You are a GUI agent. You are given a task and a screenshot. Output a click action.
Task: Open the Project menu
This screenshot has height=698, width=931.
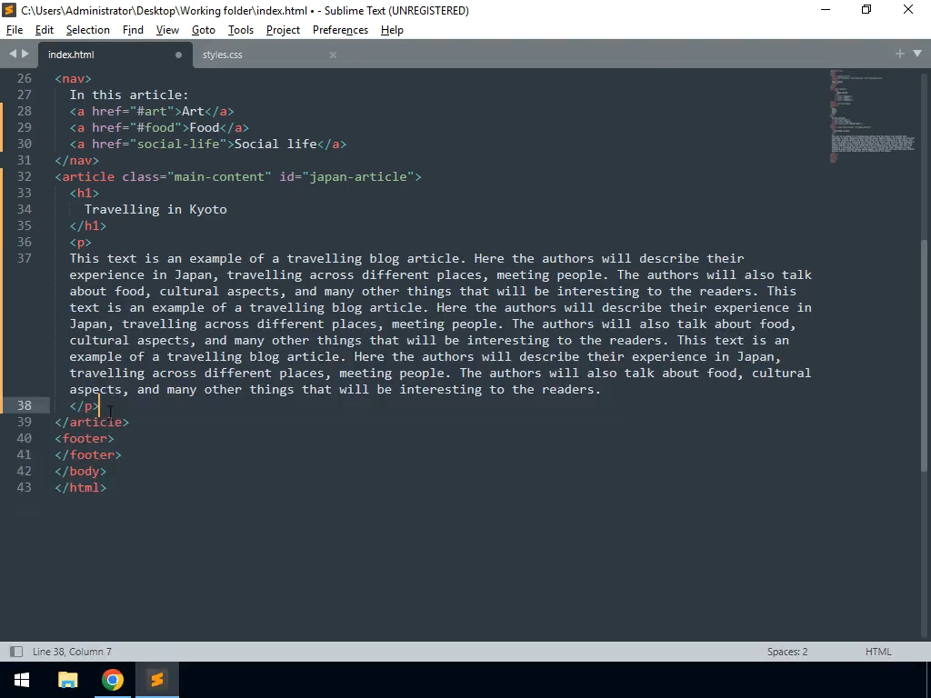283,30
